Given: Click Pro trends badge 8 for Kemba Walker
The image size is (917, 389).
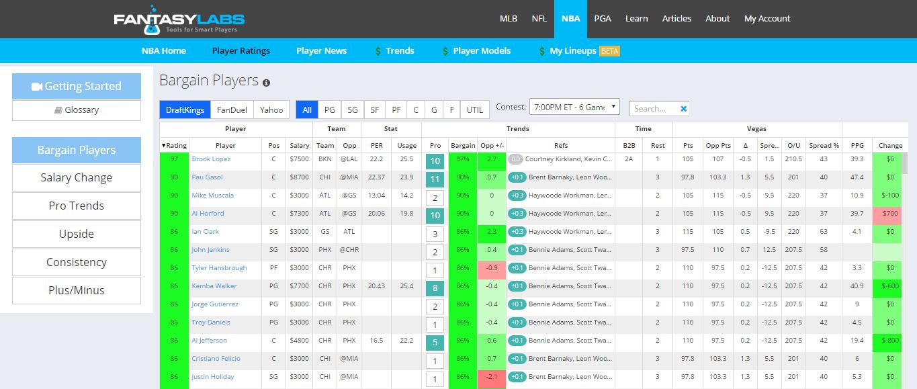Looking at the screenshot, I should [x=435, y=288].
